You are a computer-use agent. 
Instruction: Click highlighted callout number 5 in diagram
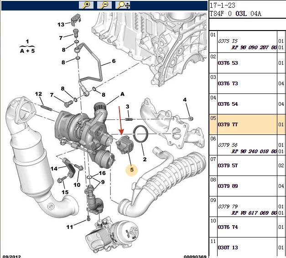point(132,170)
